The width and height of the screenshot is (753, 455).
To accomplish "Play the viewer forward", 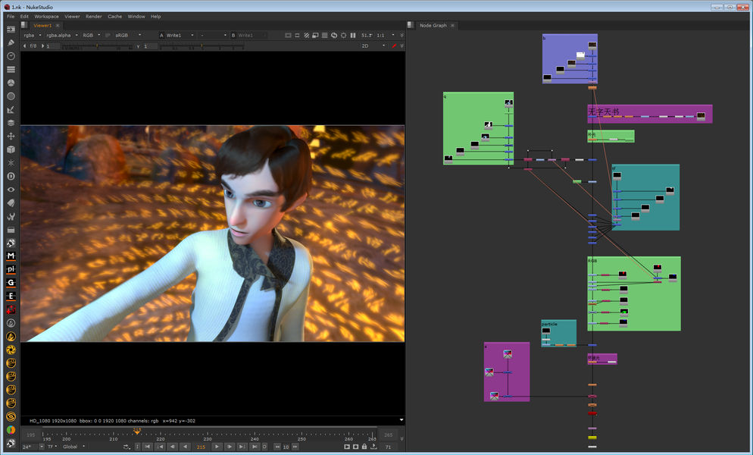I will pyautogui.click(x=217, y=447).
